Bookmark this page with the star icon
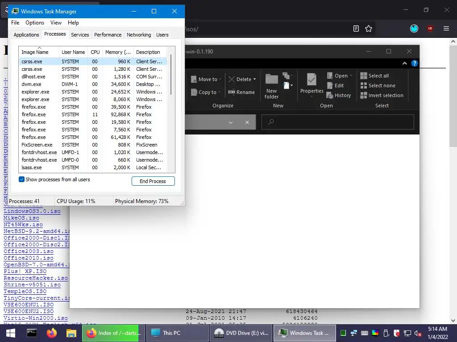The image size is (457, 342). [368, 28]
